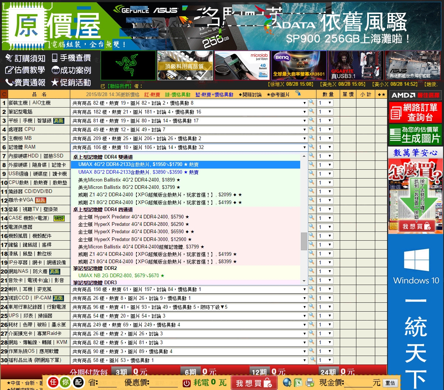Open 車用行車紀錄器 product dropdown

pyautogui.click(x=189, y=307)
